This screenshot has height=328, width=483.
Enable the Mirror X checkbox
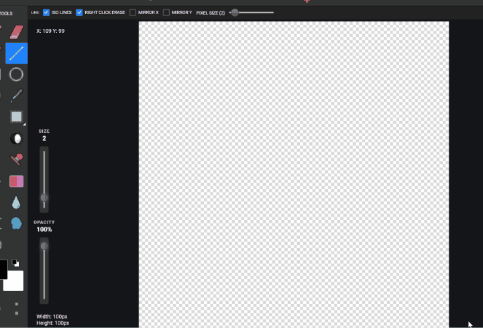(x=133, y=13)
